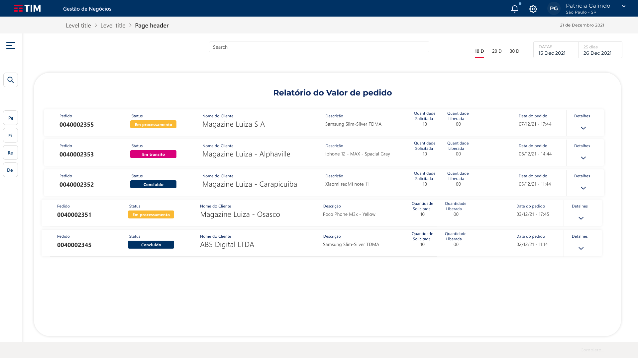
Task: Click description Xiaomi redMI note 11
Action: (x=347, y=184)
